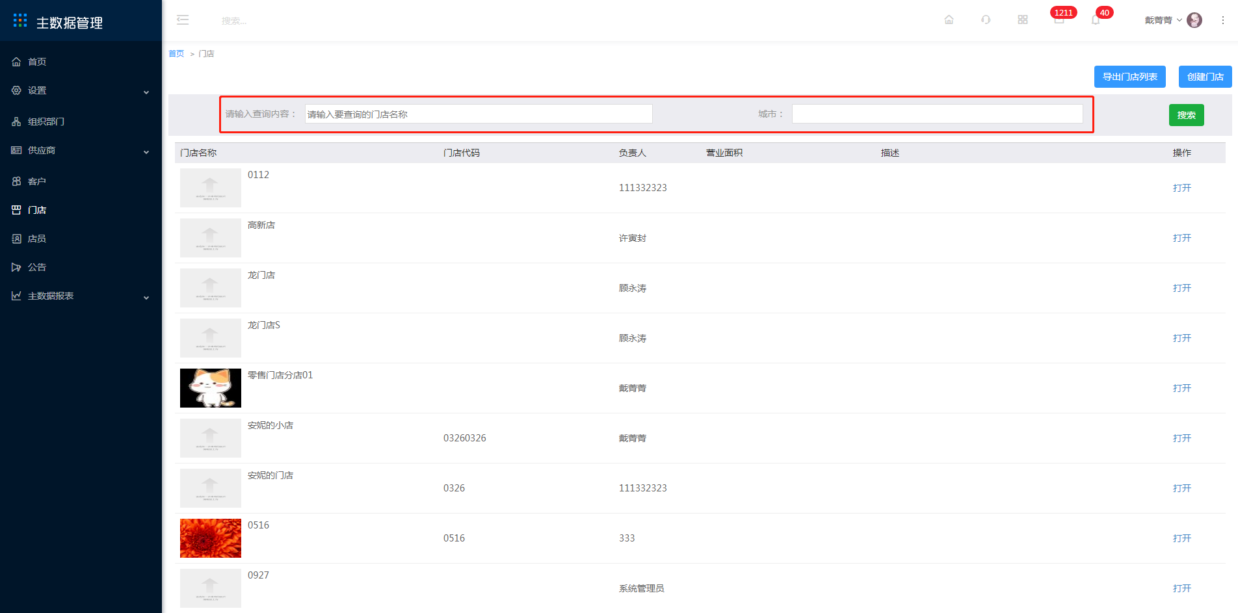Open 零售门店分店01 row via 打开
Image resolution: width=1238 pixels, height=613 pixels.
tap(1182, 388)
